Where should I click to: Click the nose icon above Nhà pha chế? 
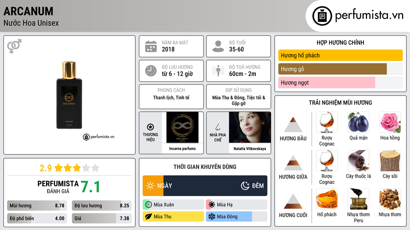217,127
